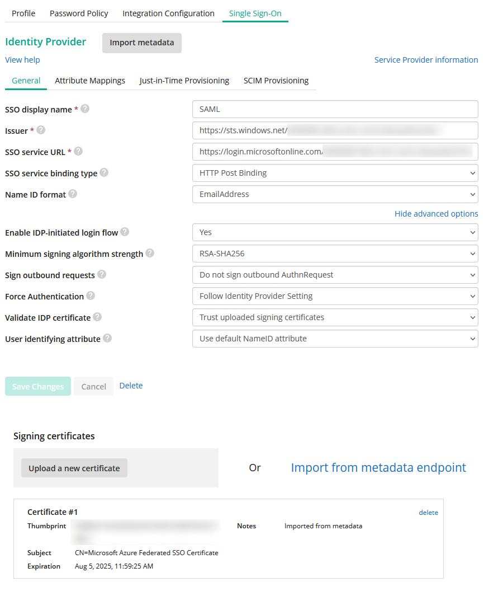Switch to the Attribute Mappings tab
The height and width of the screenshot is (591, 498).
point(90,81)
